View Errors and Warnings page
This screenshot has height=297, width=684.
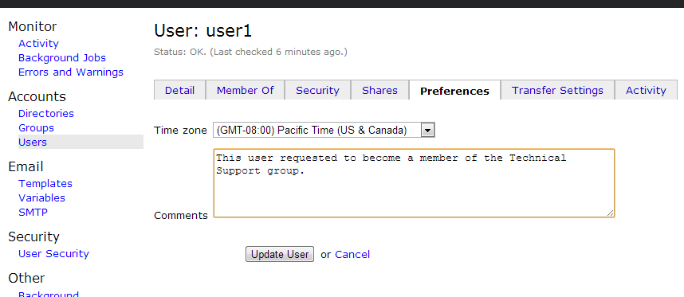click(71, 72)
